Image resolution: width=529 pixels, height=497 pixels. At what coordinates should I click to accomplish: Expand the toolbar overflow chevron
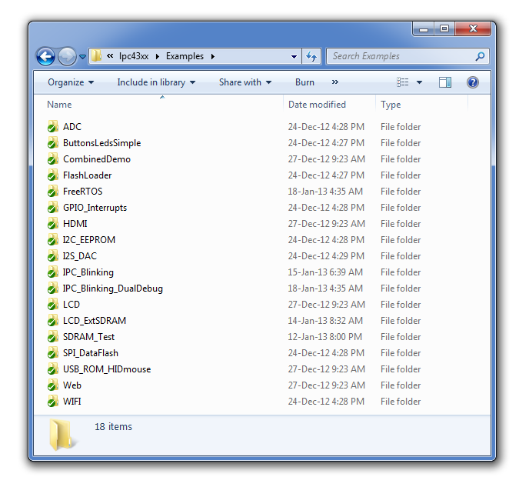click(x=335, y=82)
